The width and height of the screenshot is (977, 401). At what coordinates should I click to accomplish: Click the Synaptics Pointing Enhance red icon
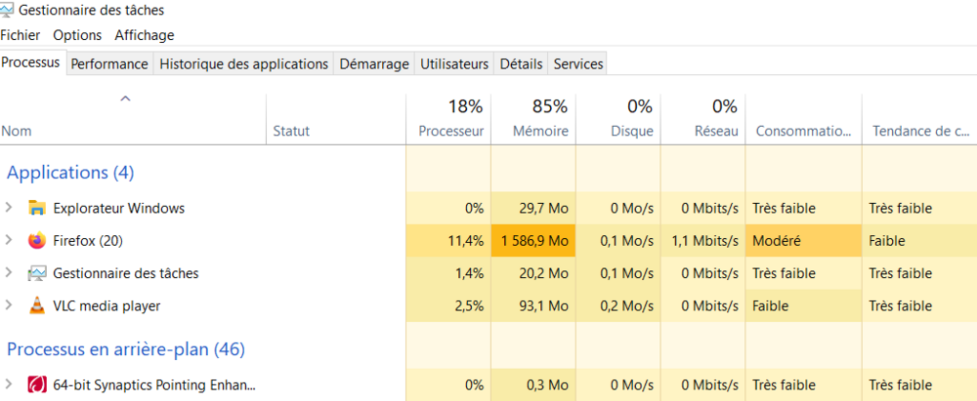37,384
